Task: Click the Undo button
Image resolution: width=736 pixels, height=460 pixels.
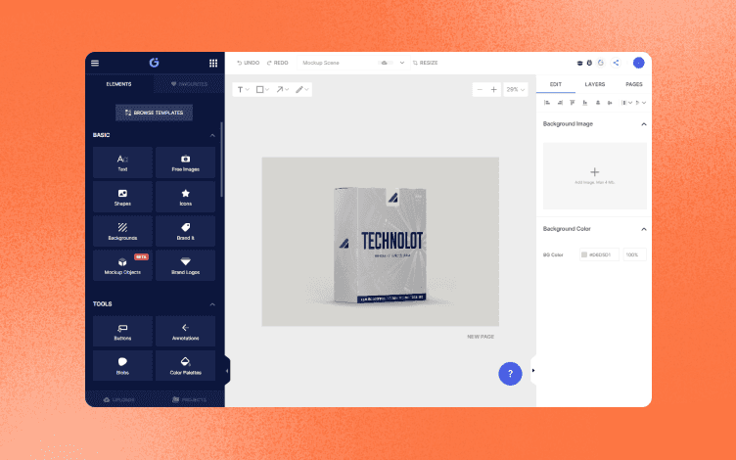Action: (x=249, y=63)
